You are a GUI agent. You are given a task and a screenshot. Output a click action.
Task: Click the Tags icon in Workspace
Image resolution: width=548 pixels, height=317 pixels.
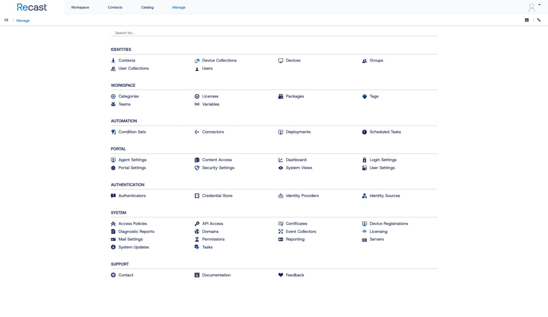[x=364, y=96]
